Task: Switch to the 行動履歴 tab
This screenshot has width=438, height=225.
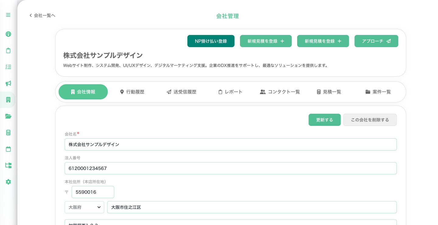Action: [x=132, y=92]
